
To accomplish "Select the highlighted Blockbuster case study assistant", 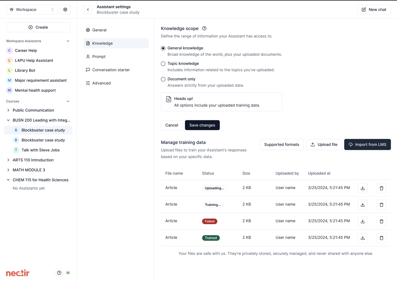I will 38,130.
